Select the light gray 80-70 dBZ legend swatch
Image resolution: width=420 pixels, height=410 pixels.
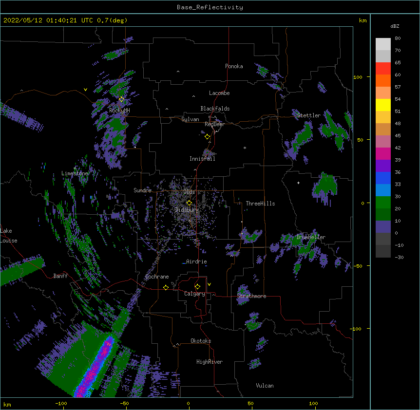(383, 44)
